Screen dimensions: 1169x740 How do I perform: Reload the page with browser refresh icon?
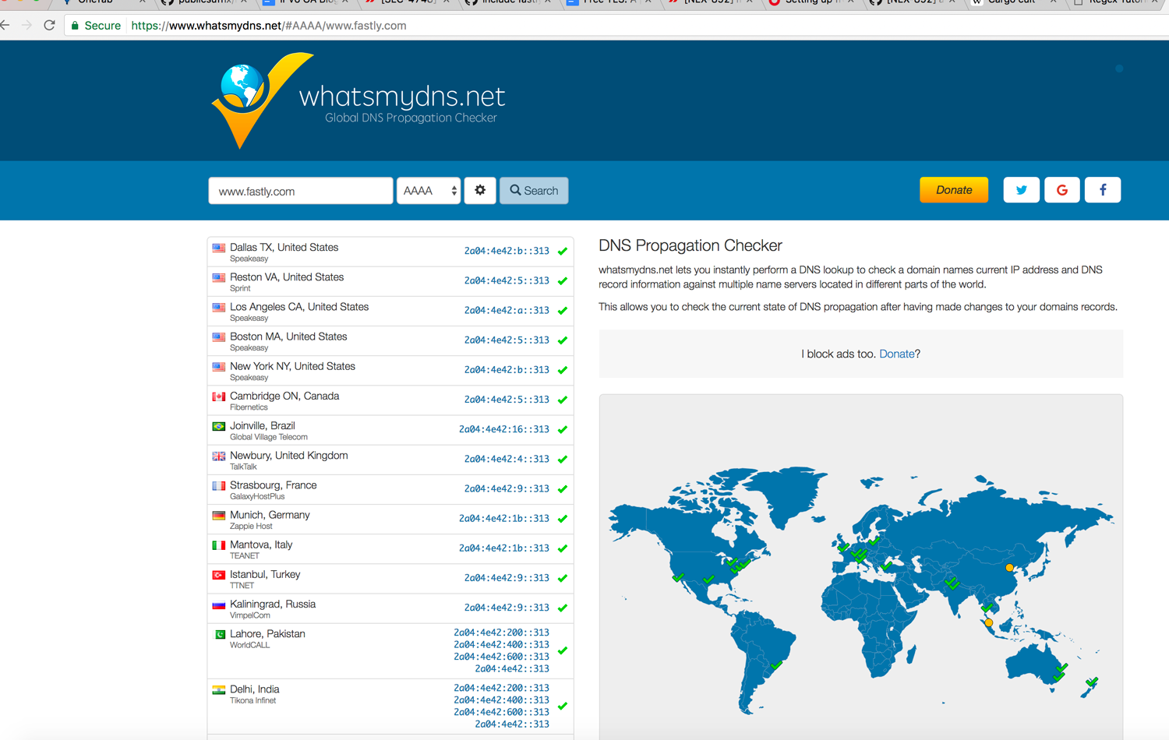pos(49,25)
